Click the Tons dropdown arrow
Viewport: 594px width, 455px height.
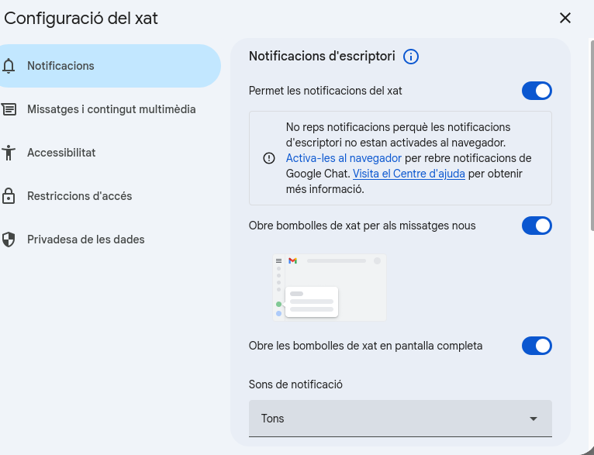point(534,419)
